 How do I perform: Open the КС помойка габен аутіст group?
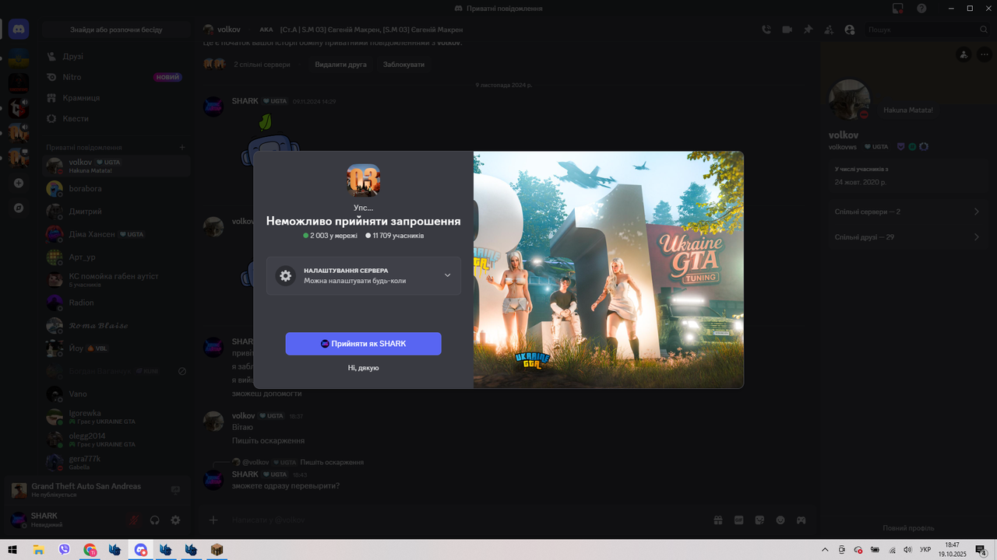tap(116, 280)
